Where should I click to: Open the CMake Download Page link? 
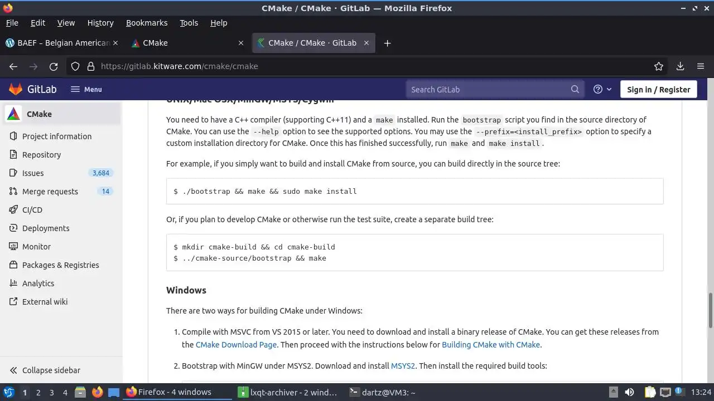tap(236, 345)
